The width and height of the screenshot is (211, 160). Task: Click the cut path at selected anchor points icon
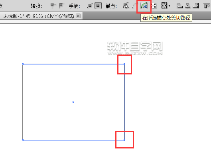click(x=144, y=6)
